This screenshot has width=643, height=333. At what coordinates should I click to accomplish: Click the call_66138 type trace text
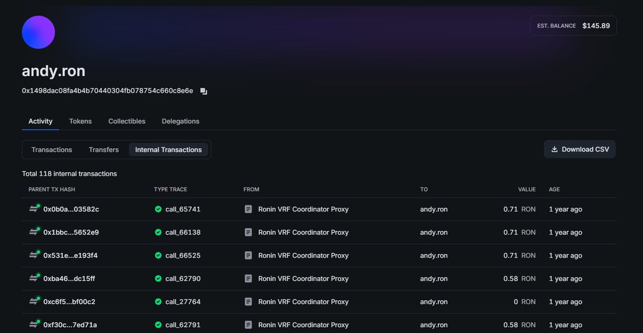point(183,232)
